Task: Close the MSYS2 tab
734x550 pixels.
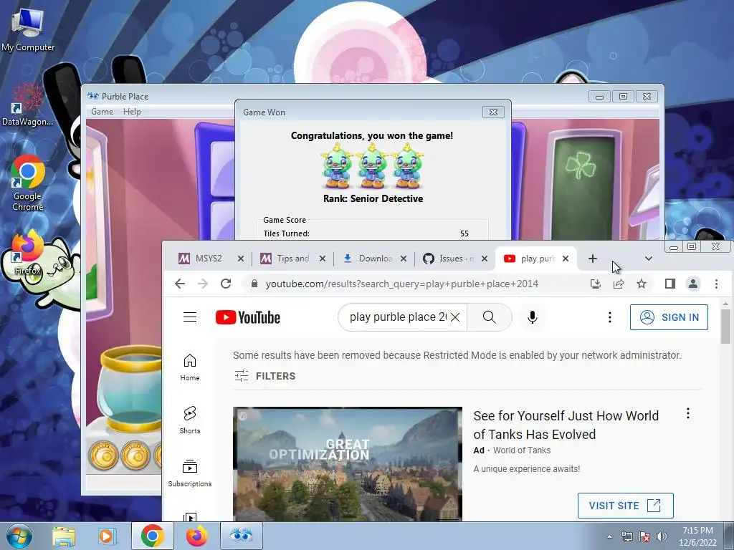Action: [241, 259]
